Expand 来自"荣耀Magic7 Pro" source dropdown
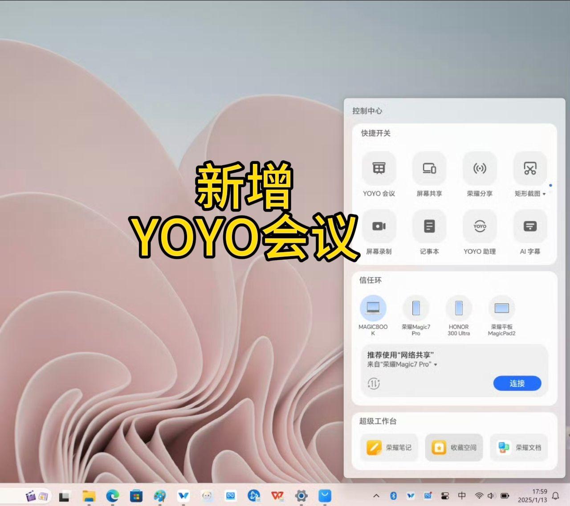 (x=436, y=364)
